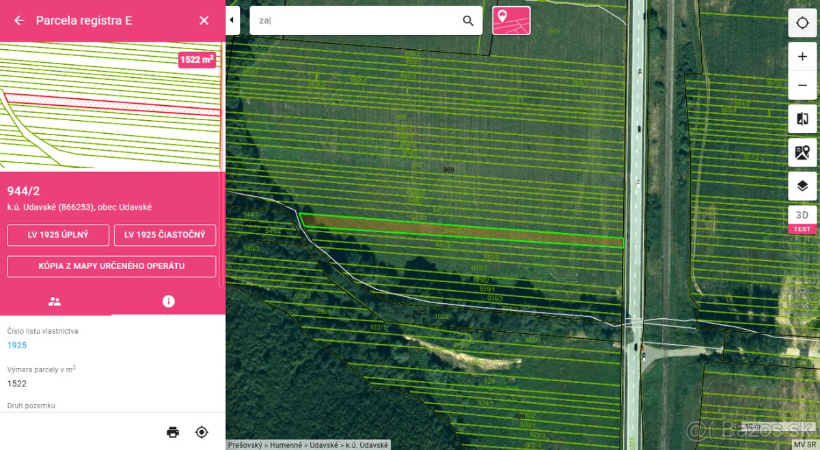Zoom out of the map
The width and height of the screenshot is (820, 450).
tap(802, 85)
